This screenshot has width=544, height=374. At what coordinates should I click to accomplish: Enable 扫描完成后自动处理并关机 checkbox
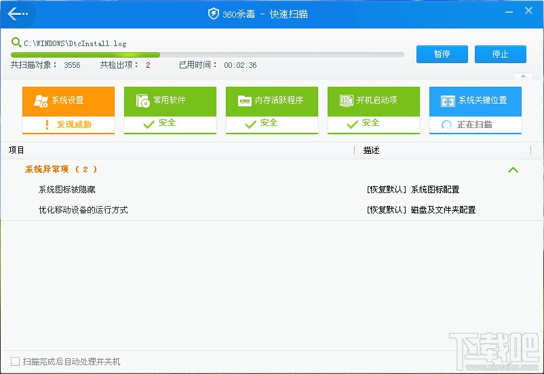15,362
